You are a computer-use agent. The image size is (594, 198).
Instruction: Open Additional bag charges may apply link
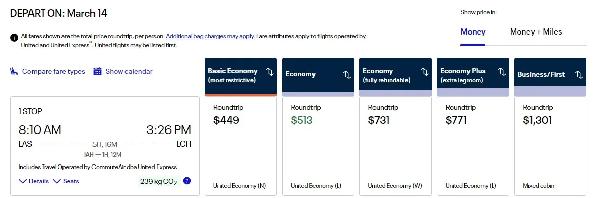210,37
